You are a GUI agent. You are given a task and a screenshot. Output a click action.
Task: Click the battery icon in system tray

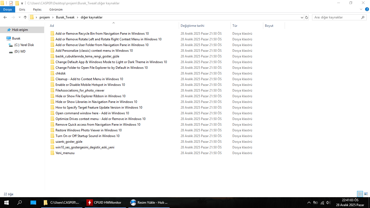coord(316,203)
